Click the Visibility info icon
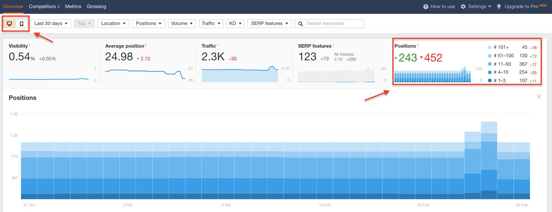The image size is (552, 212). (x=30, y=45)
